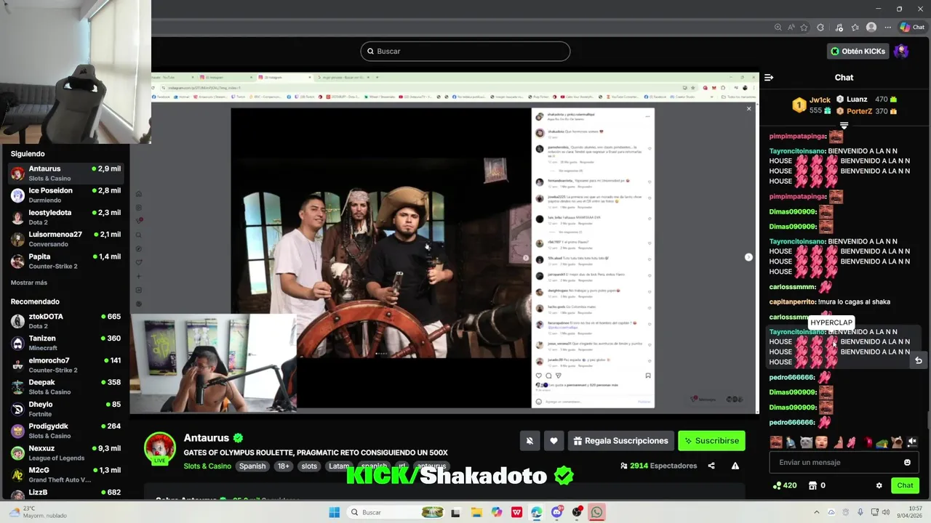Toggle emote sound mute in emote bar

pyautogui.click(x=912, y=442)
